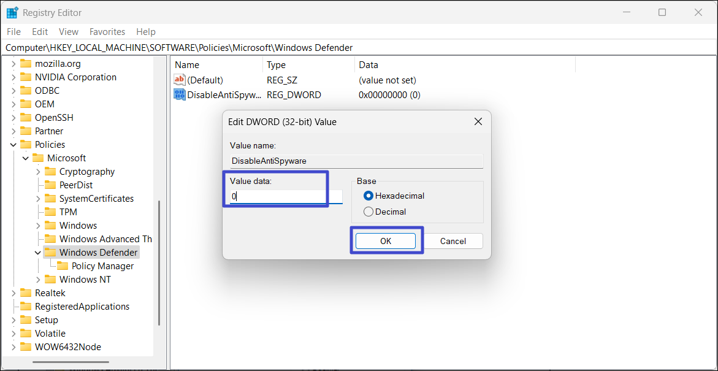The height and width of the screenshot is (371, 718).
Task: Click the Value data input field
Action: (286, 196)
